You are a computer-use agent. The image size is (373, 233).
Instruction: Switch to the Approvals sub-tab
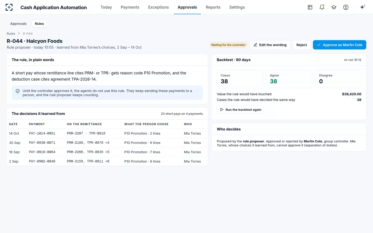[18, 24]
